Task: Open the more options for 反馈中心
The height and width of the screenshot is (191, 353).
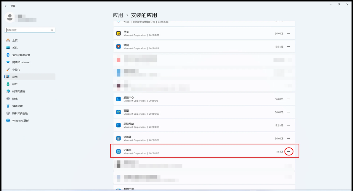Action: coord(288,99)
